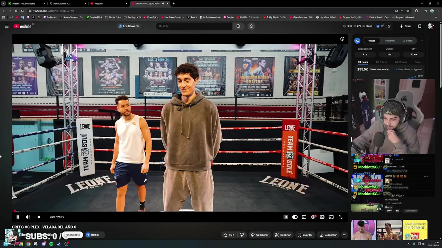442x248 pixels.
Task: Open the 'Hay ahora fútbol?' bookmark
Action: pyautogui.click(x=326, y=17)
